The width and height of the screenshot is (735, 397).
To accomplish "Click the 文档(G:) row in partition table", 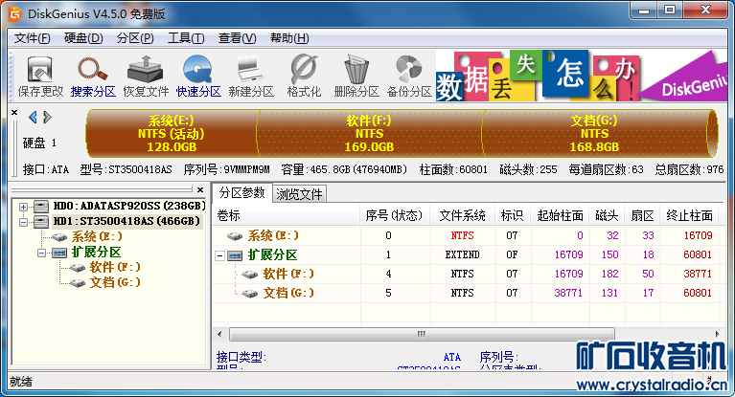I will 465,293.
